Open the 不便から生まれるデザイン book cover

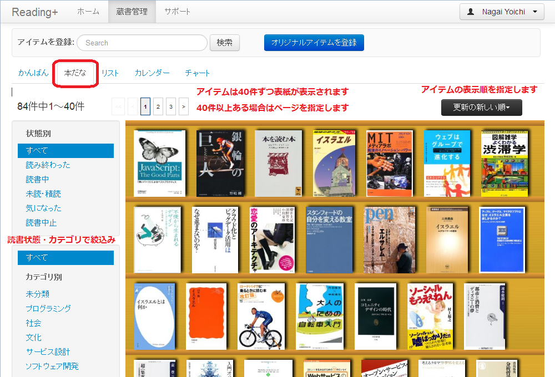point(158,240)
